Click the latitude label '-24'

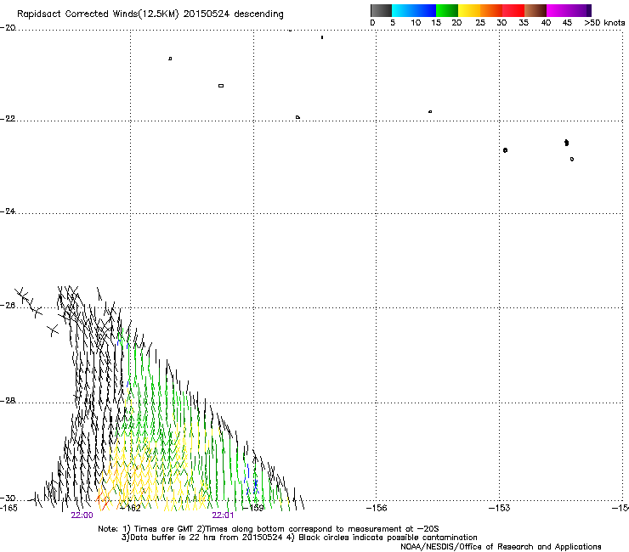8,211
